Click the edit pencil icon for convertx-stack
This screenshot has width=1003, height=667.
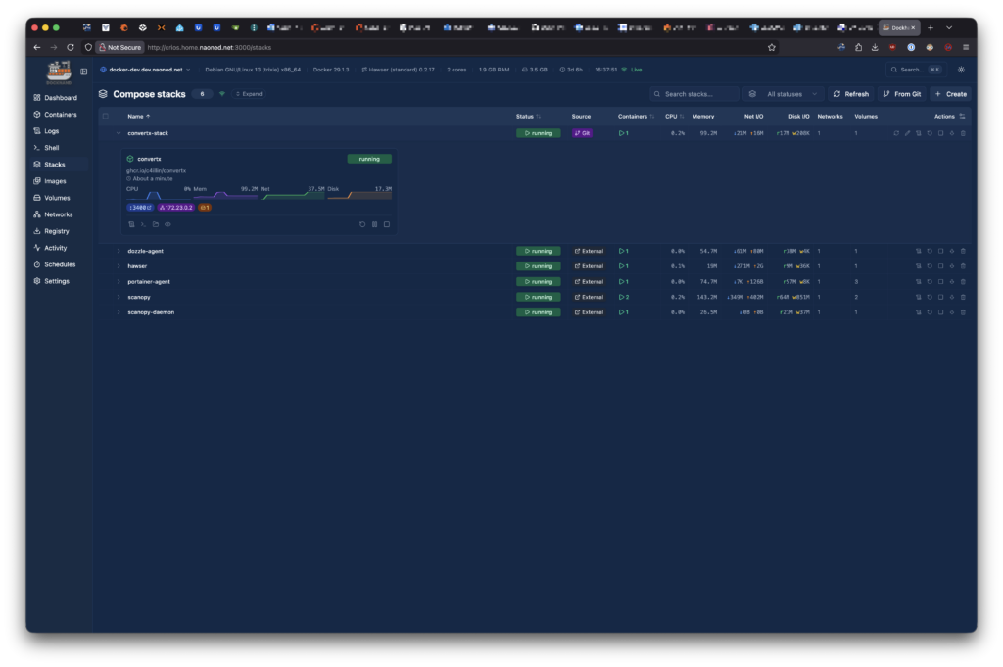pyautogui.click(x=907, y=133)
